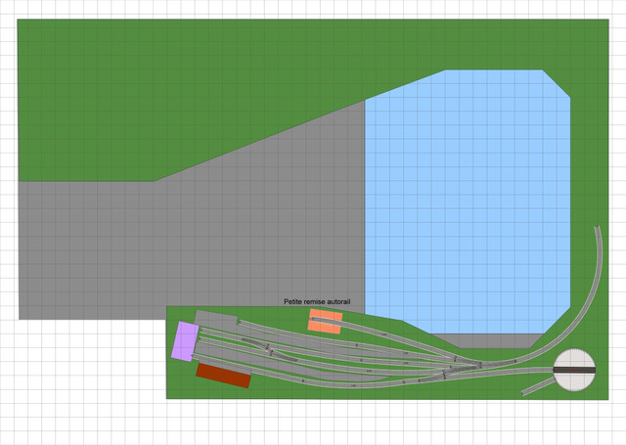Select the small gray trapezoid below the blue area

coord(487,341)
